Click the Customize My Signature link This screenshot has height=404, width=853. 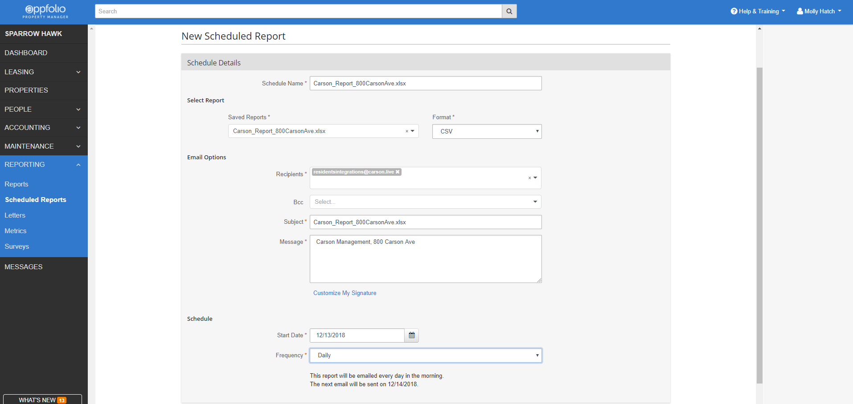pyautogui.click(x=344, y=293)
